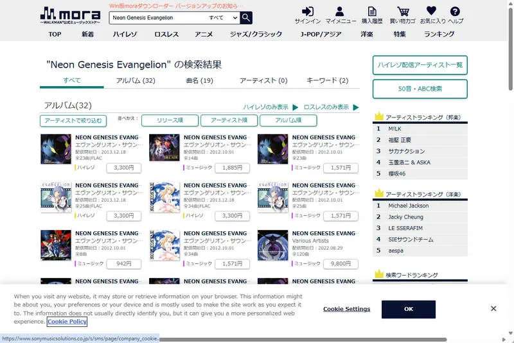Open Cookie Settings
The height and width of the screenshot is (343, 514).
(346, 309)
